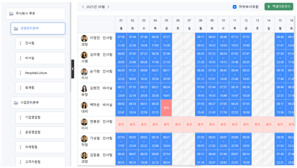Click 이정진's profile avatar
This screenshot has height=168, width=297.
(x=84, y=38)
